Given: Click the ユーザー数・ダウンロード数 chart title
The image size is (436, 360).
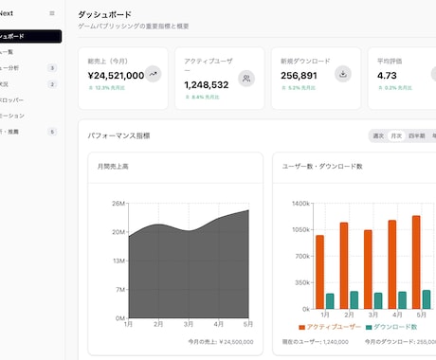Looking at the screenshot, I should [322, 167].
